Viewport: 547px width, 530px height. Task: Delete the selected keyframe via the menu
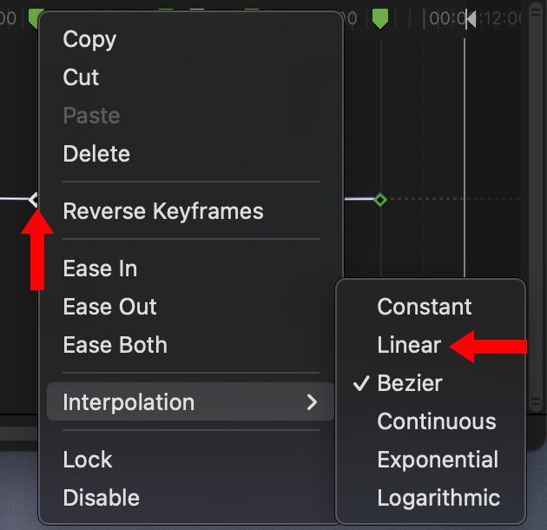[96, 154]
